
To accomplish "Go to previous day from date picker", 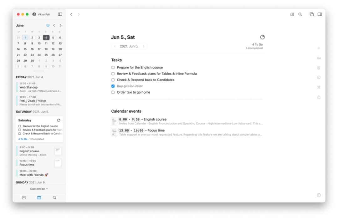I will coord(115,46).
